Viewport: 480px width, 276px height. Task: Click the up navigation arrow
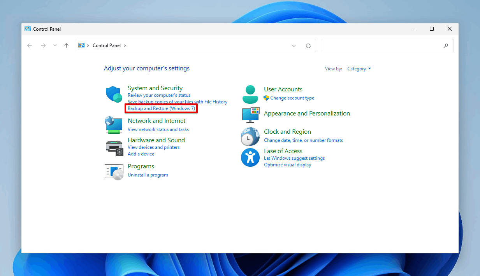point(66,45)
